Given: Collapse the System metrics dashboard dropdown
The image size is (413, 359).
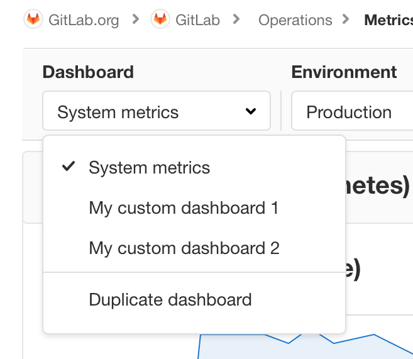Looking at the screenshot, I should pyautogui.click(x=157, y=111).
